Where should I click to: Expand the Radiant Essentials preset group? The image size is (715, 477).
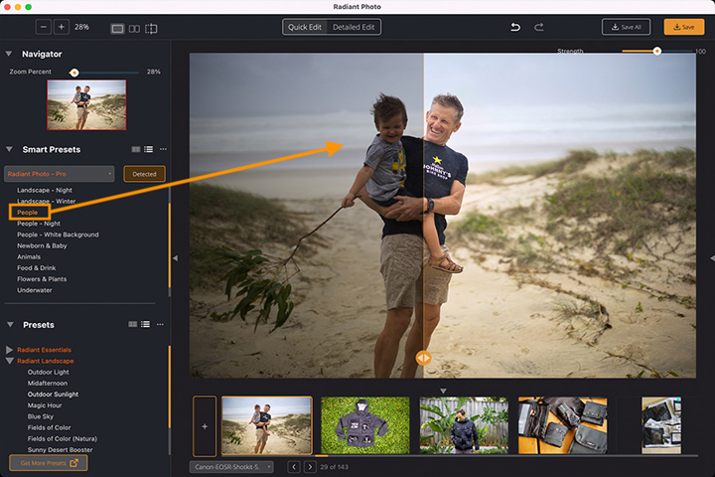tap(9, 350)
